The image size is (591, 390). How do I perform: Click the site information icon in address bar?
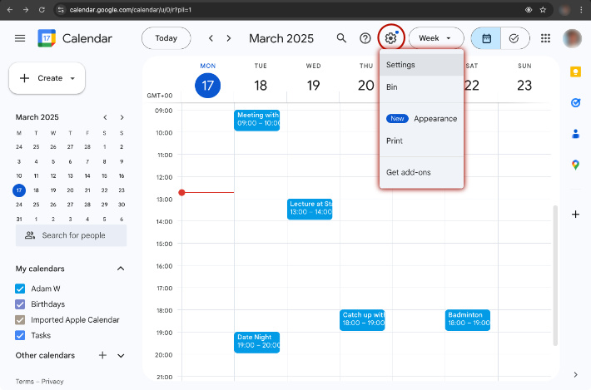[61, 10]
